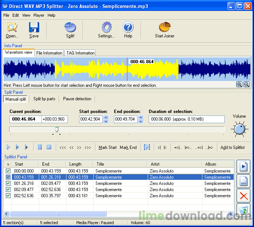Open the Player menu
This screenshot has width=254, height=227.
39,15
